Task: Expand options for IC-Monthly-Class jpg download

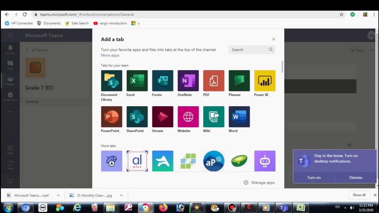Action: point(121,195)
